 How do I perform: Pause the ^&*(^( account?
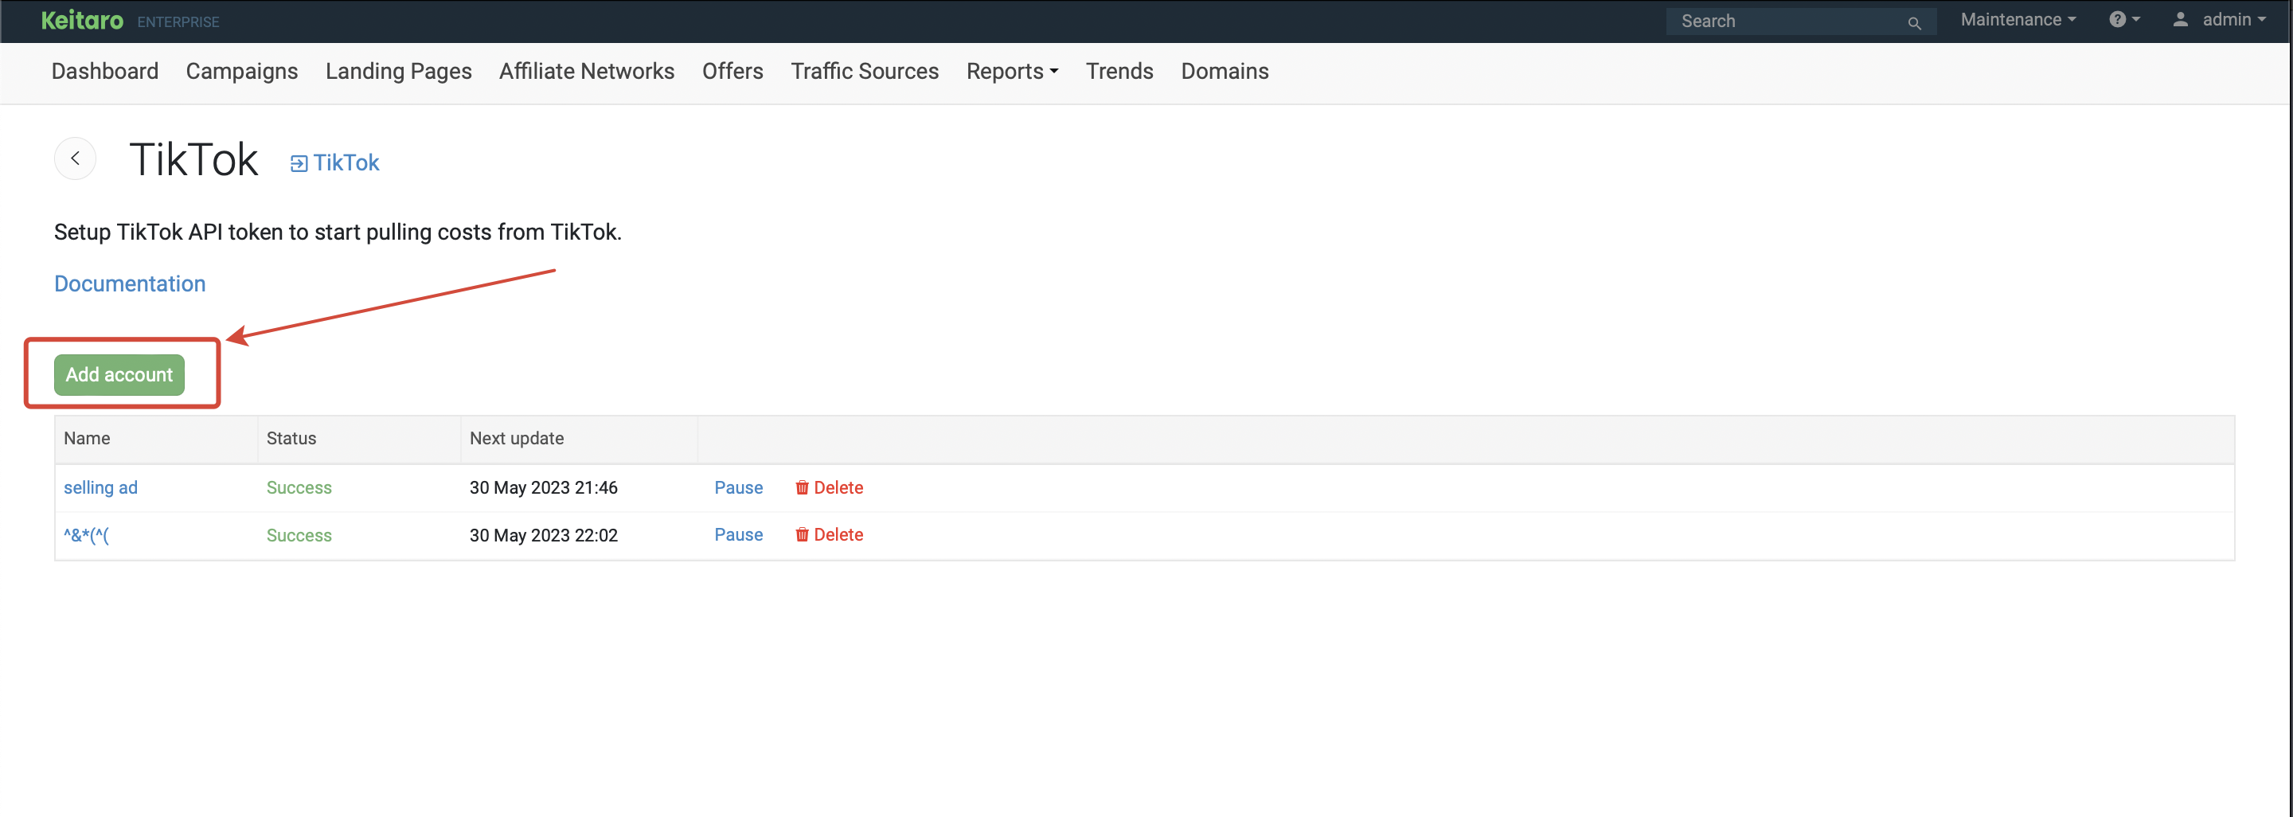tap(738, 534)
